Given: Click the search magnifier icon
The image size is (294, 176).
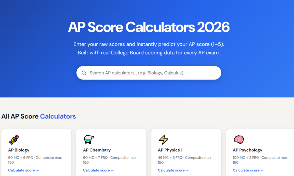Looking at the screenshot, I should click(x=84, y=72).
